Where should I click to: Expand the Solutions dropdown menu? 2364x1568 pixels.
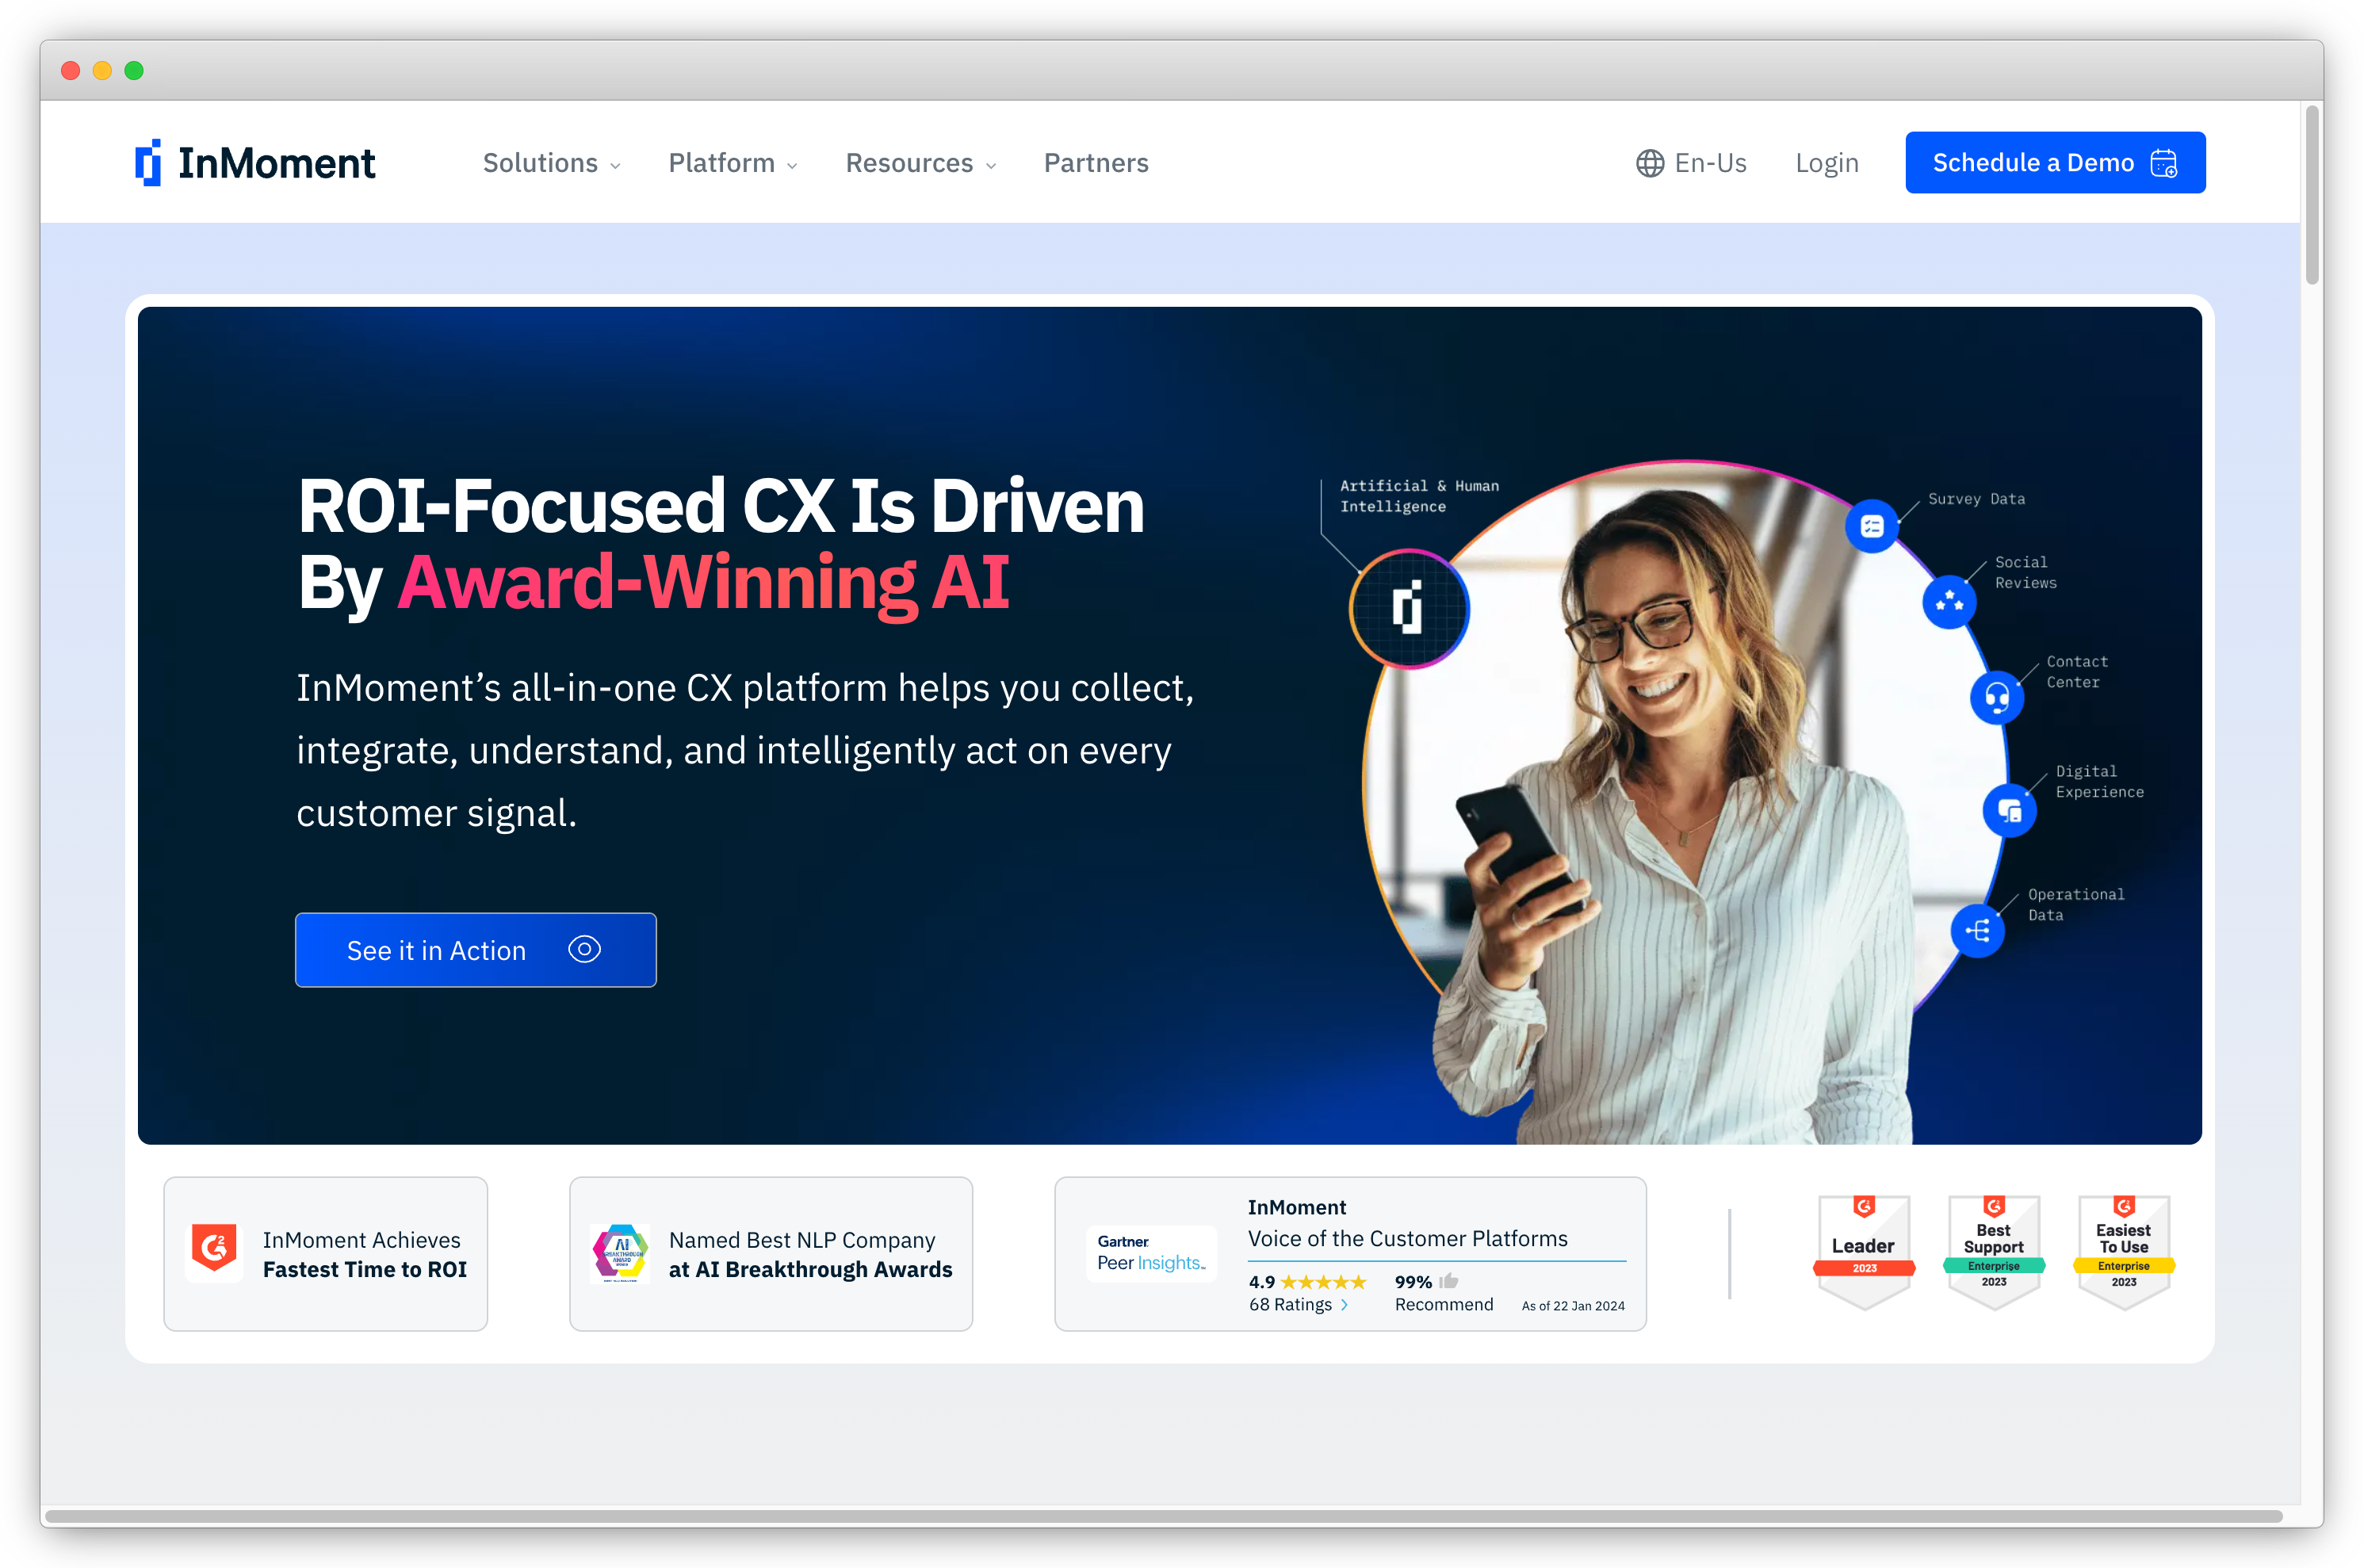549,163
